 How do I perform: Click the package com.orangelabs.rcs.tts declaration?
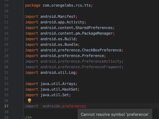(59, 5)
